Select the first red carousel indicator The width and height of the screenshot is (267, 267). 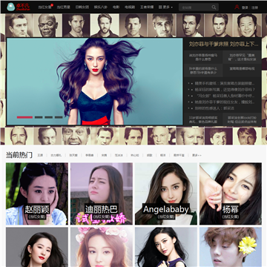24,117
